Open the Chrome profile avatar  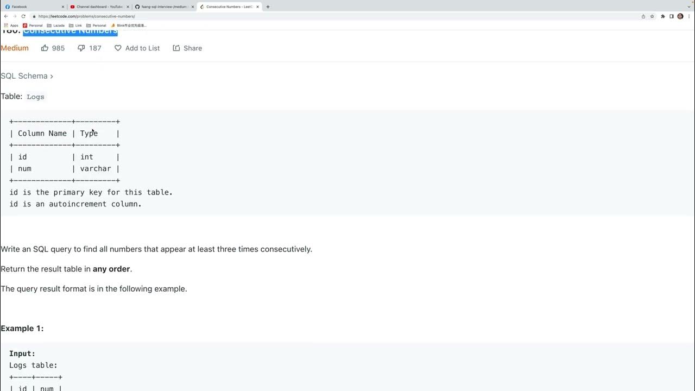[680, 16]
